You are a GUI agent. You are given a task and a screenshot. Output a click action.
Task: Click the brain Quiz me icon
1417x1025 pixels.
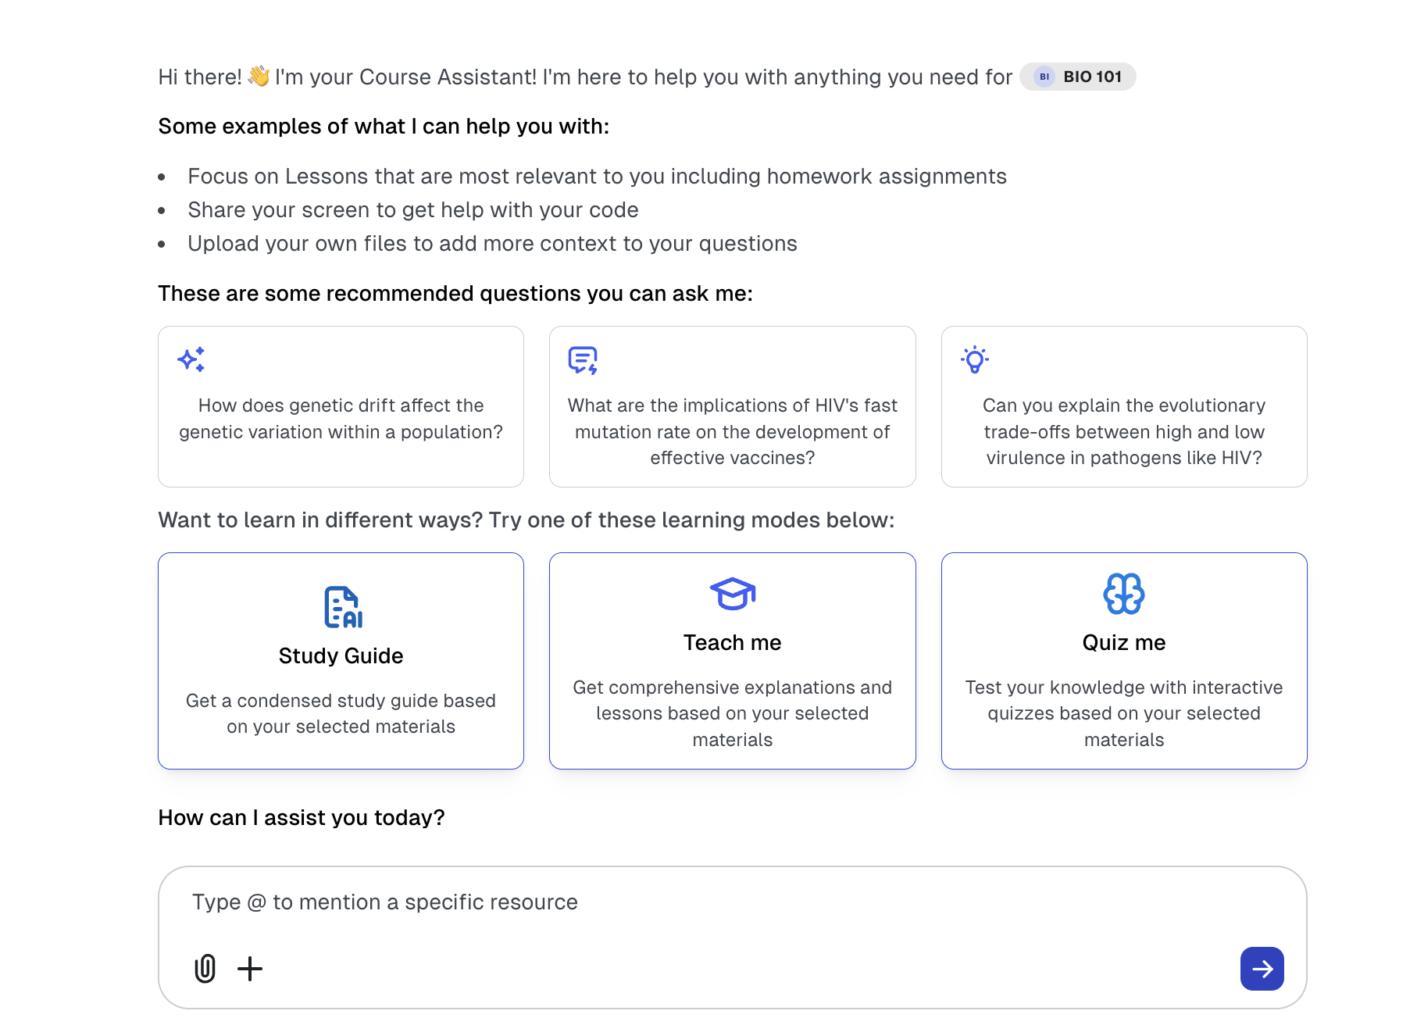(x=1123, y=594)
